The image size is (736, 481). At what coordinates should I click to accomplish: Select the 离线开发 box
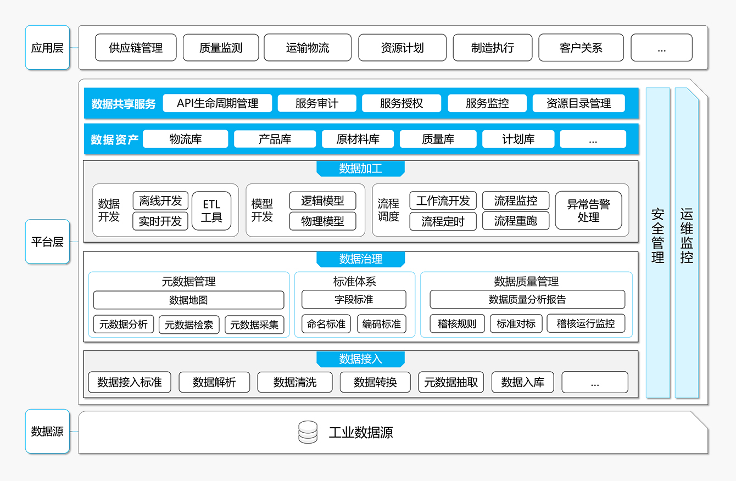coord(160,201)
